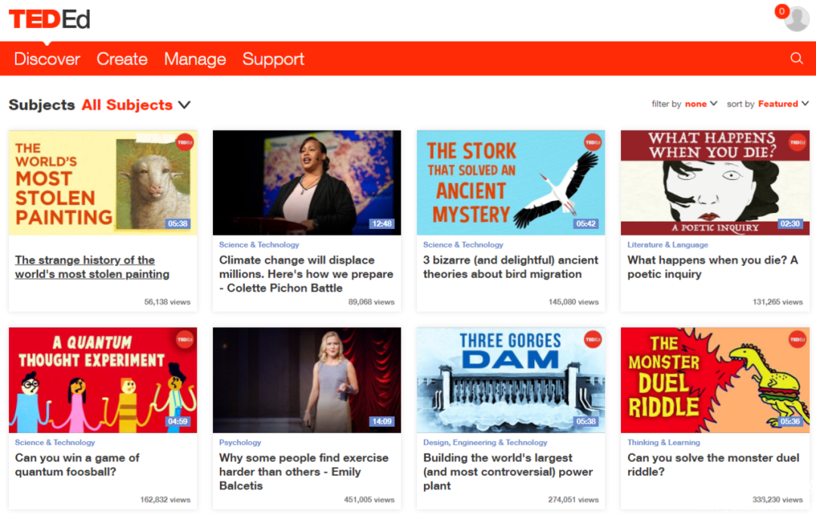This screenshot has width=816, height=516.
Task: Click the 333,230 views count
Action: pyautogui.click(x=777, y=499)
